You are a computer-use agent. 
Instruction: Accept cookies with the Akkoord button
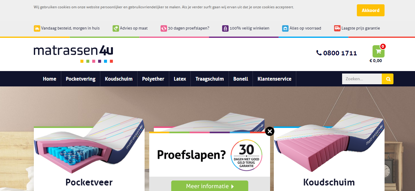(370, 10)
